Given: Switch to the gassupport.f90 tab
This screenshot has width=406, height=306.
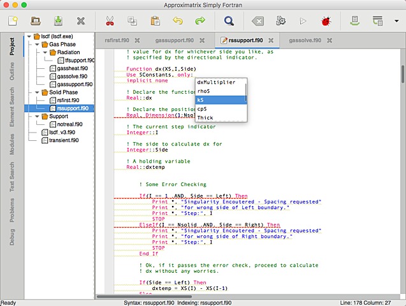Looking at the screenshot, I should pyautogui.click(x=175, y=40).
